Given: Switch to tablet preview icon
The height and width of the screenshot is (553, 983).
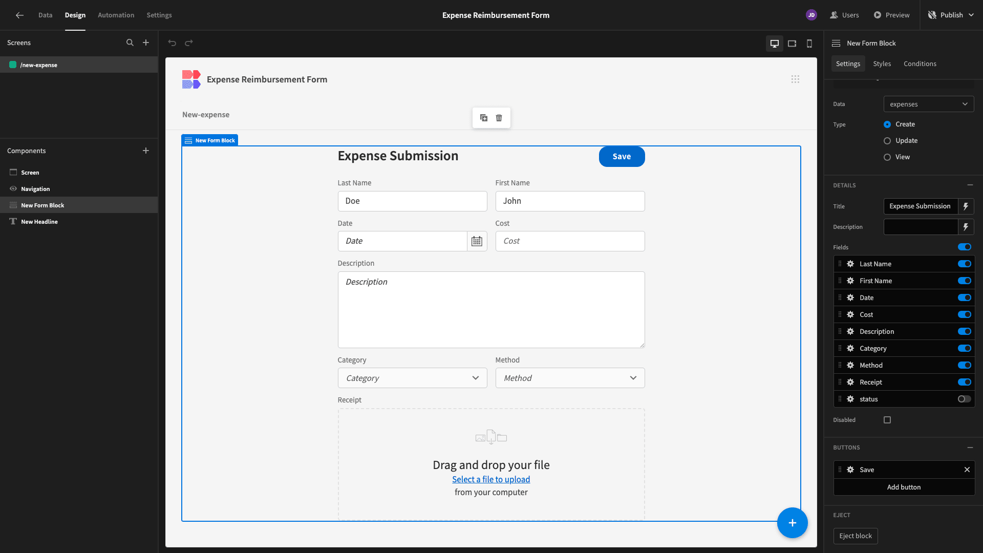Looking at the screenshot, I should point(792,44).
